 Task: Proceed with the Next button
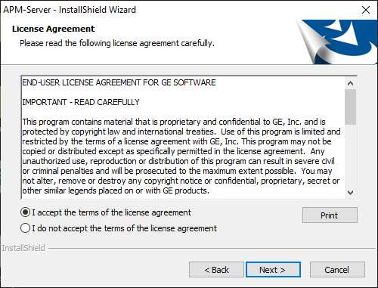[273, 270]
